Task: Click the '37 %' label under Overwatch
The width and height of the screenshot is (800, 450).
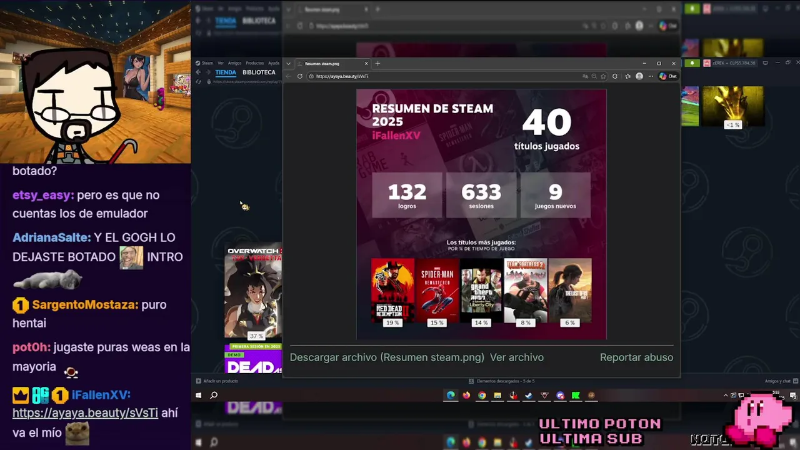Action: 256,336
